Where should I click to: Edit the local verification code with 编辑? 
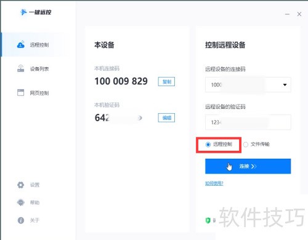pyautogui.click(x=166, y=118)
